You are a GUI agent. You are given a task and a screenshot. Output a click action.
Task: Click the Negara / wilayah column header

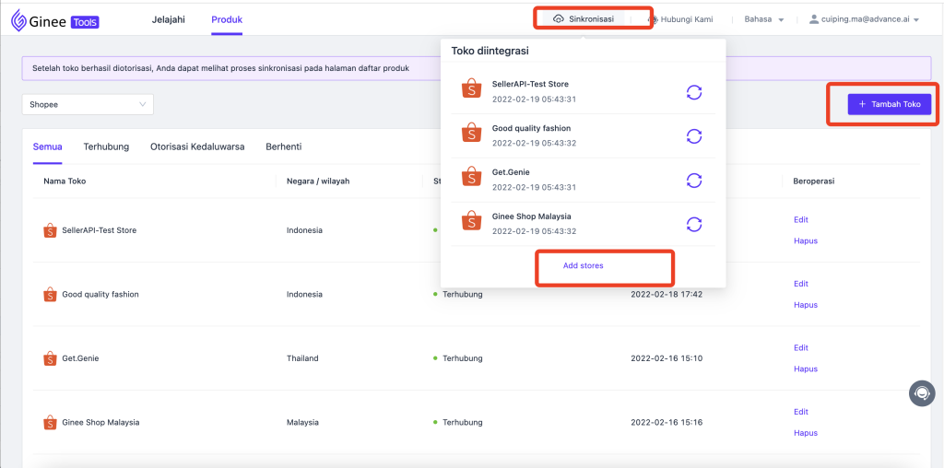pos(318,181)
